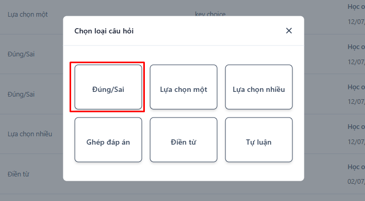This screenshot has width=365, height=201.
Task: Click the Học o text in the topmost row
Action: point(356,7)
